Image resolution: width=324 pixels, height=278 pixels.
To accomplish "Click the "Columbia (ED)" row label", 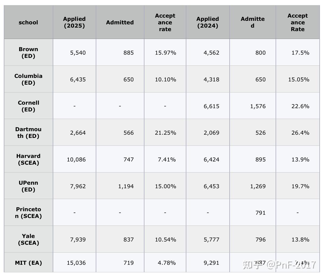I will click(x=28, y=79).
